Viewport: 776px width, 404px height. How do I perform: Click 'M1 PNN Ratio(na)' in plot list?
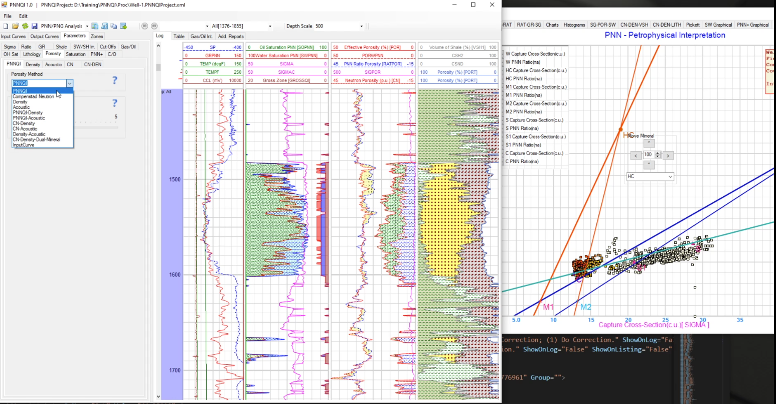(523, 95)
